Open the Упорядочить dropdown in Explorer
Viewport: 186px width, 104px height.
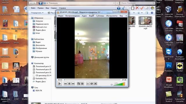37,13
